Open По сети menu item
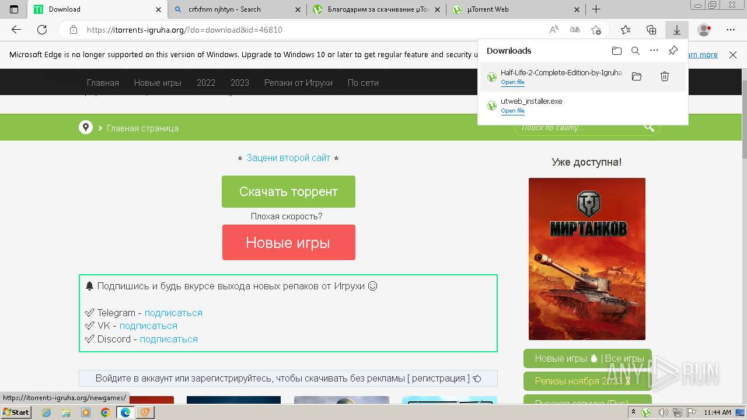 coord(363,83)
